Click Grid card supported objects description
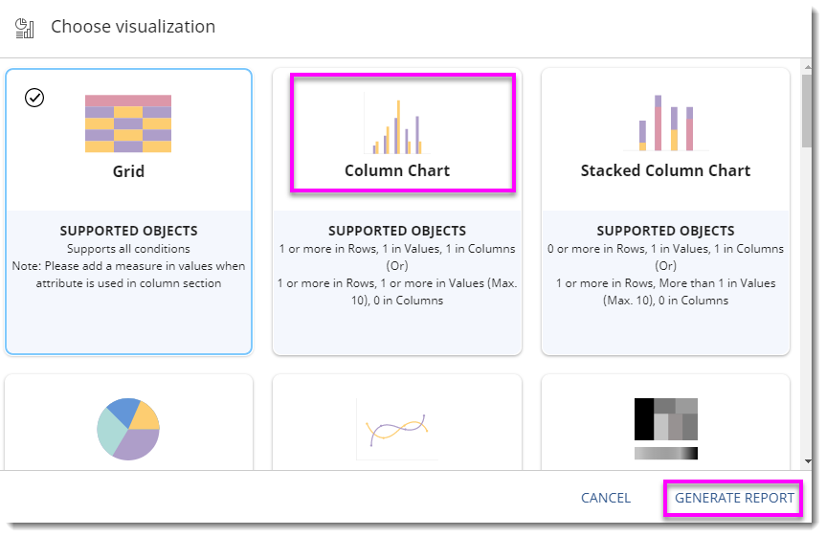Screen dimensions: 826x537 (x=128, y=265)
